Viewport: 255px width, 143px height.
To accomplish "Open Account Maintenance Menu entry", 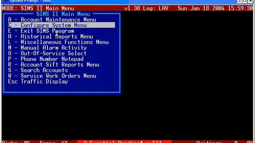I will pos(52,19).
